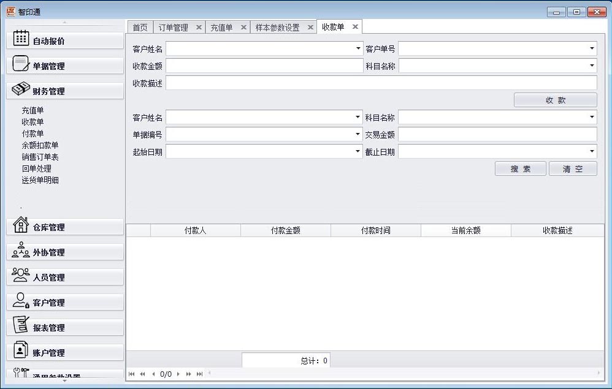Click the 外协管理 organization icon
Viewport: 612px width, 389px height.
click(21, 250)
